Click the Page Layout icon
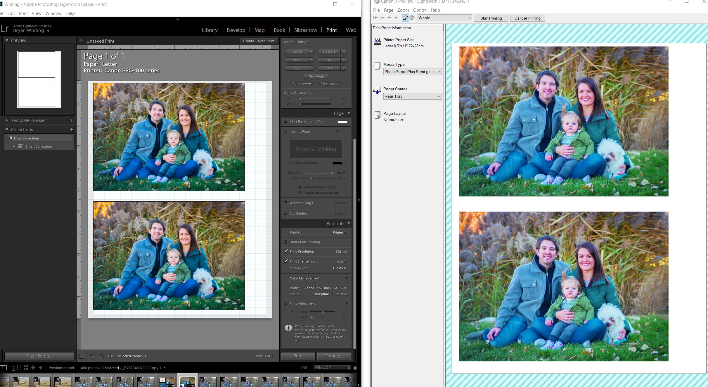The height and width of the screenshot is (387, 708). 377,115
